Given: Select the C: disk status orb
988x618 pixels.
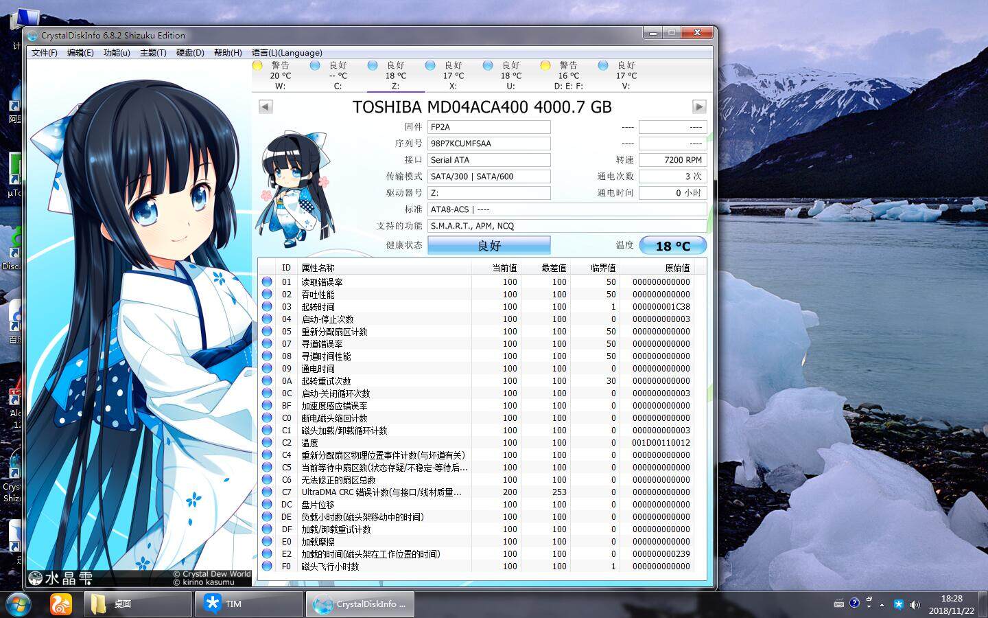Looking at the screenshot, I should (x=315, y=65).
